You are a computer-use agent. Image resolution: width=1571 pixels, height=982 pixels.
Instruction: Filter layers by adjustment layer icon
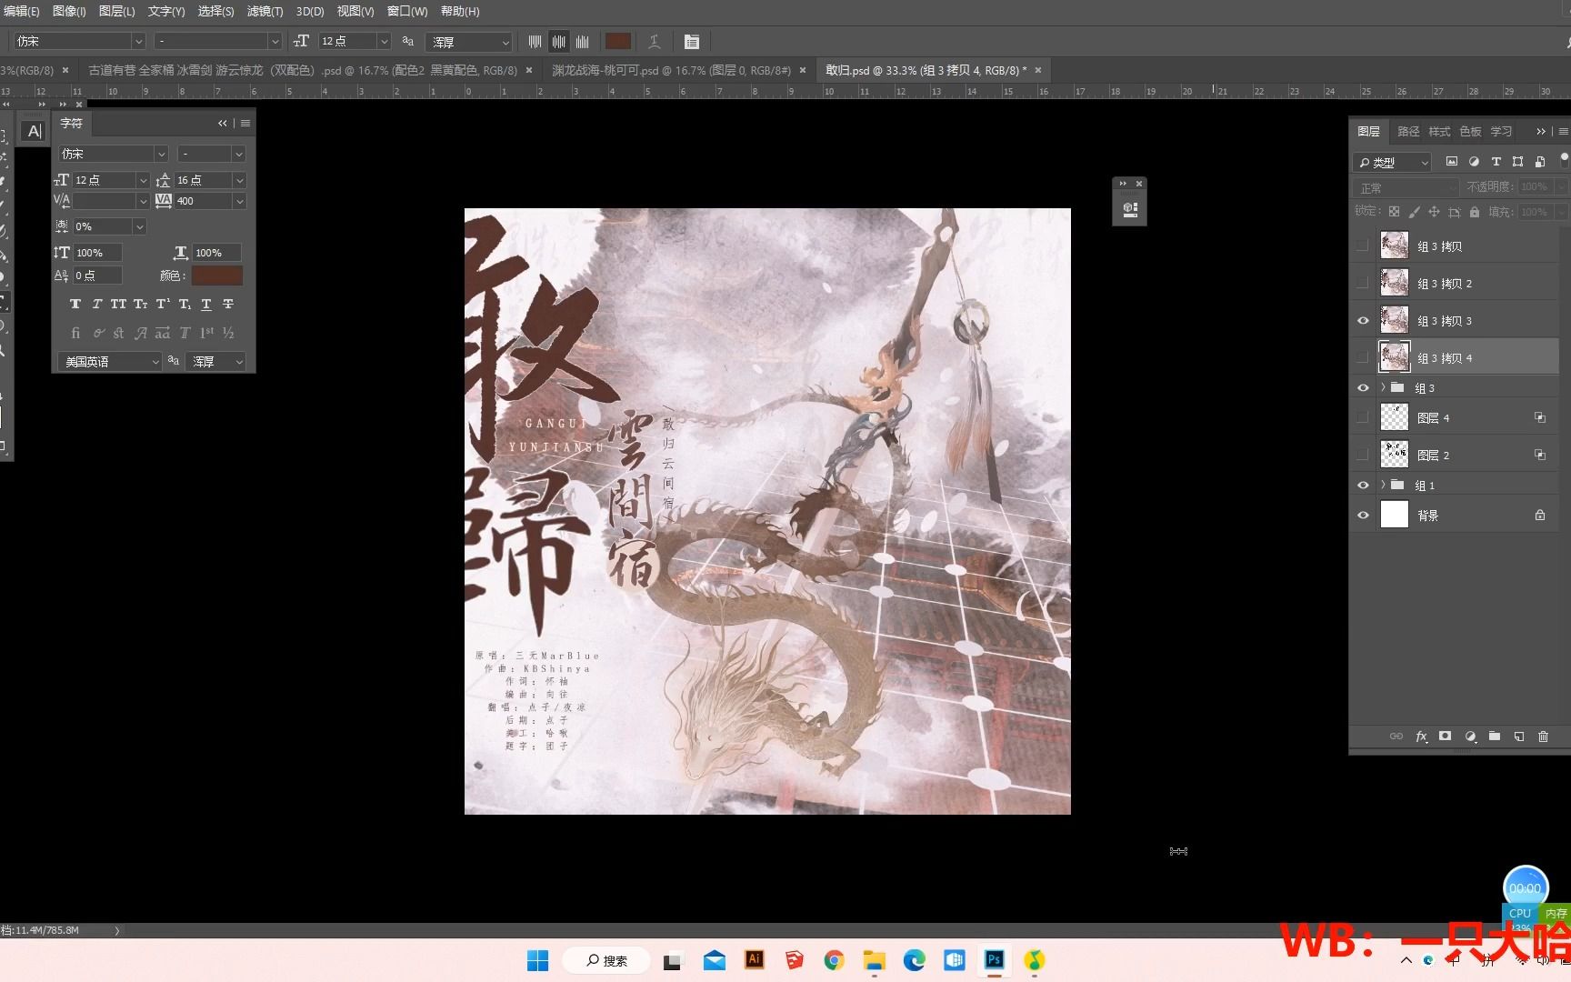pyautogui.click(x=1474, y=162)
